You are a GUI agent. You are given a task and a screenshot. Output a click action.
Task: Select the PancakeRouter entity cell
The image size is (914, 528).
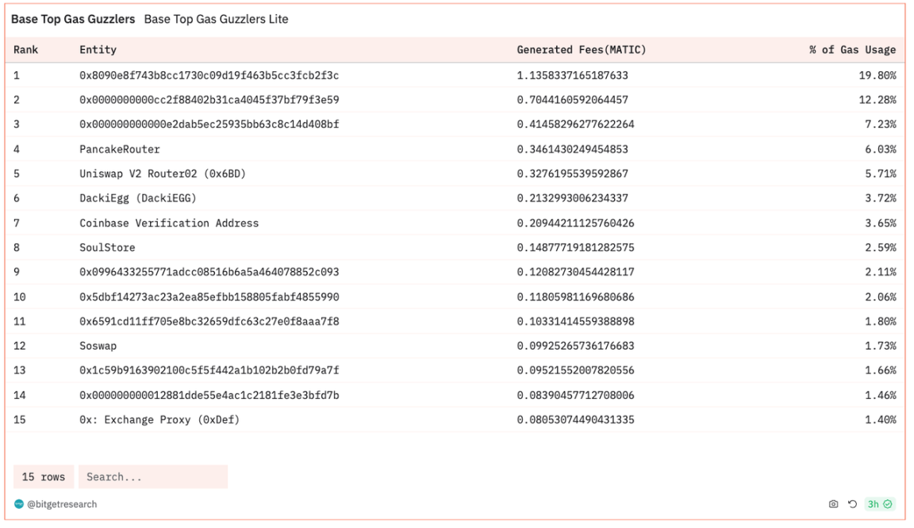120,149
